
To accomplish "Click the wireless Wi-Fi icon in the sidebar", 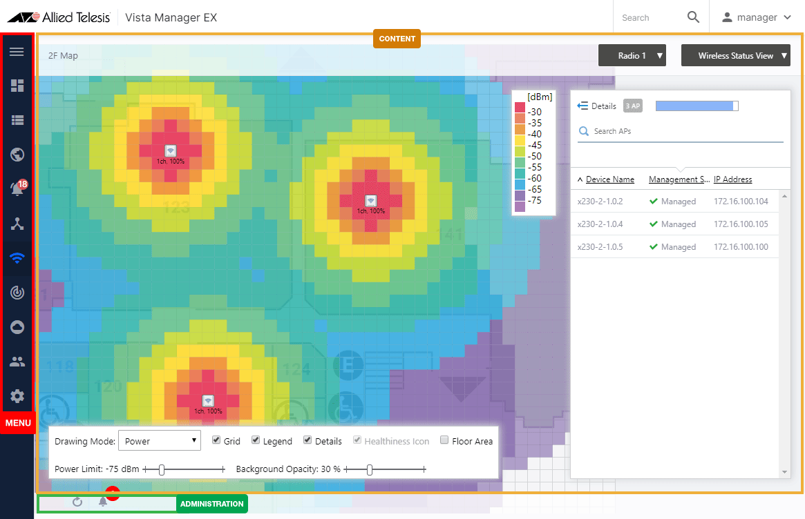I will click(17, 258).
